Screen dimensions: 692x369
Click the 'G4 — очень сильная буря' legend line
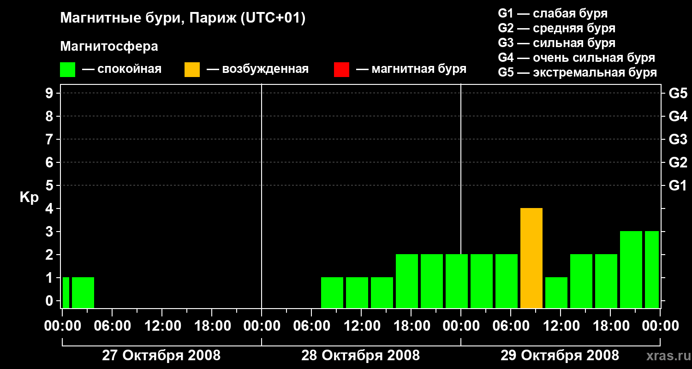point(577,58)
